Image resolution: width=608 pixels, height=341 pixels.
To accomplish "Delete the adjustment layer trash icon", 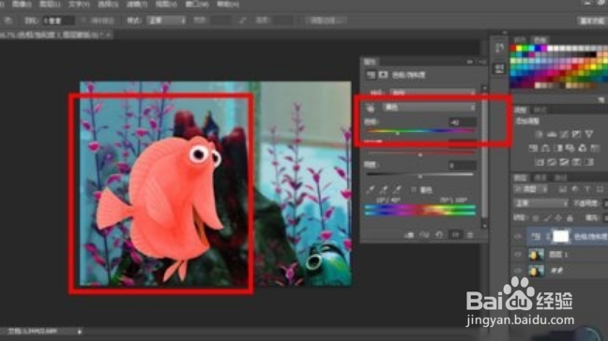I will pos(470,234).
